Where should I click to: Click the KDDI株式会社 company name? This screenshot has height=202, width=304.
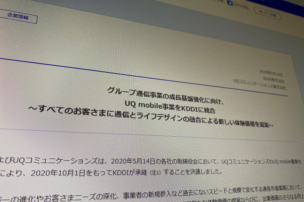click(x=274, y=80)
